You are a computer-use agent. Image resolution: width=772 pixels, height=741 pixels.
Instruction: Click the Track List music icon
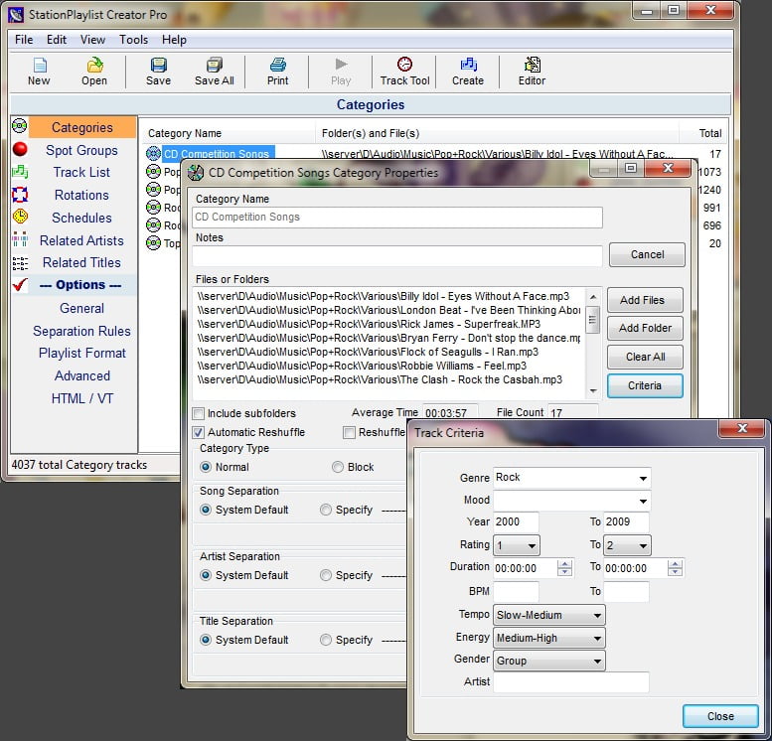(x=20, y=171)
